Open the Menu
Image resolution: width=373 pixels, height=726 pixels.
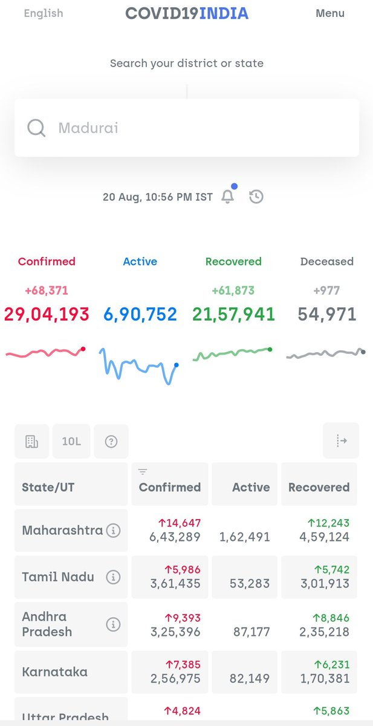(330, 13)
